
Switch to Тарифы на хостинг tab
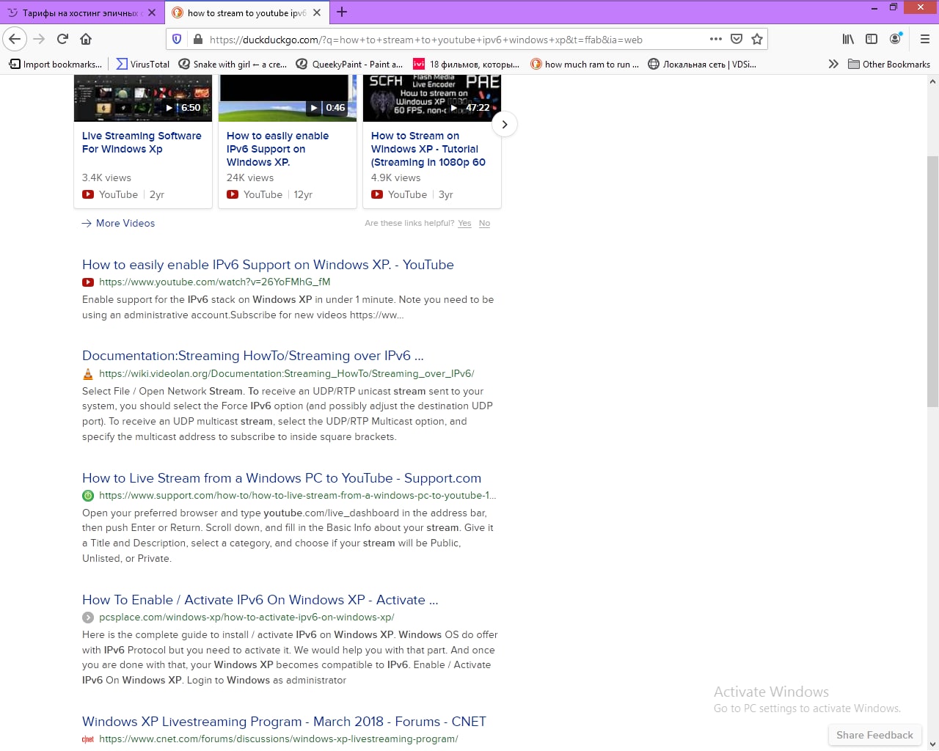[81, 12]
